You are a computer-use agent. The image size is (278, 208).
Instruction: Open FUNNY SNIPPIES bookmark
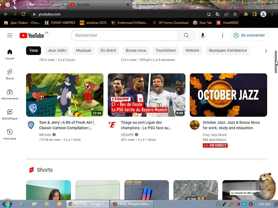tap(60, 23)
